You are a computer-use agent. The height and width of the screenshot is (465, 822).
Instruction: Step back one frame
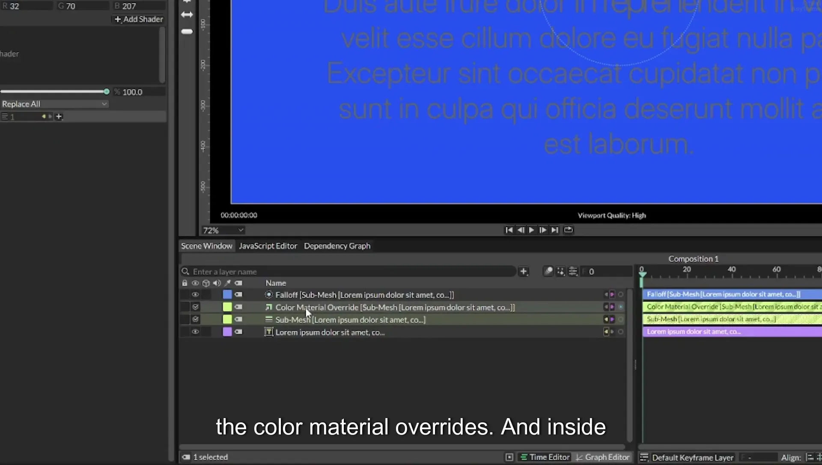point(520,230)
